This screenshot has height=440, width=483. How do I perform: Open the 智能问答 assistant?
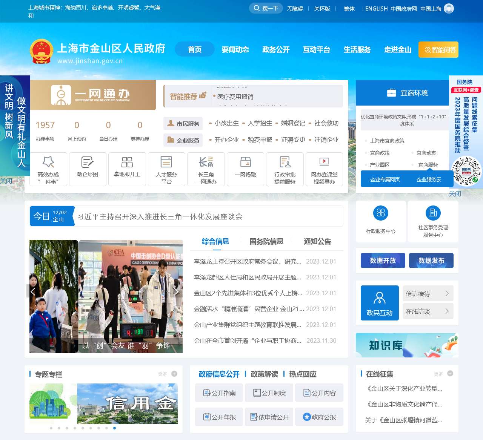(438, 49)
